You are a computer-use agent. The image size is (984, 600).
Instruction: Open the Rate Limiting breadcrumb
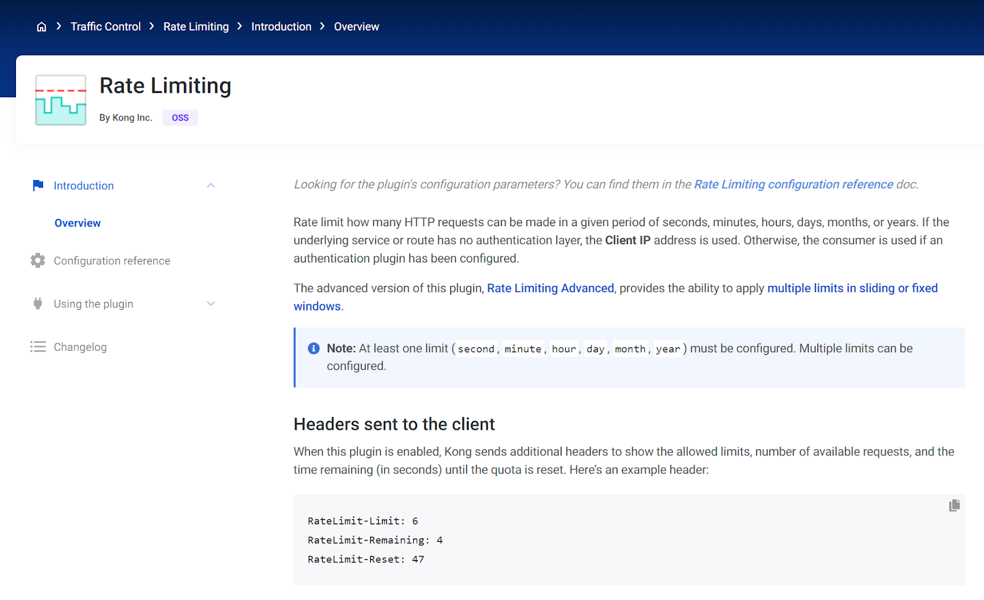click(x=196, y=26)
